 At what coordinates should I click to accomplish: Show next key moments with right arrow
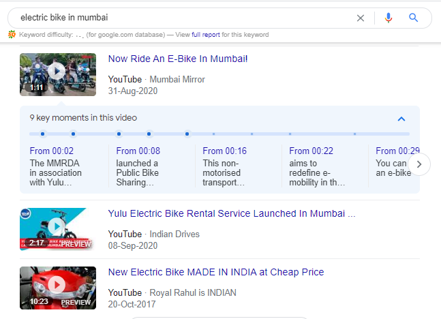pos(419,164)
